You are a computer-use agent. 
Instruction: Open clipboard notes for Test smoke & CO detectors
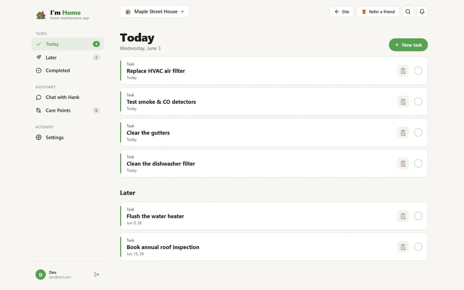pos(403,102)
